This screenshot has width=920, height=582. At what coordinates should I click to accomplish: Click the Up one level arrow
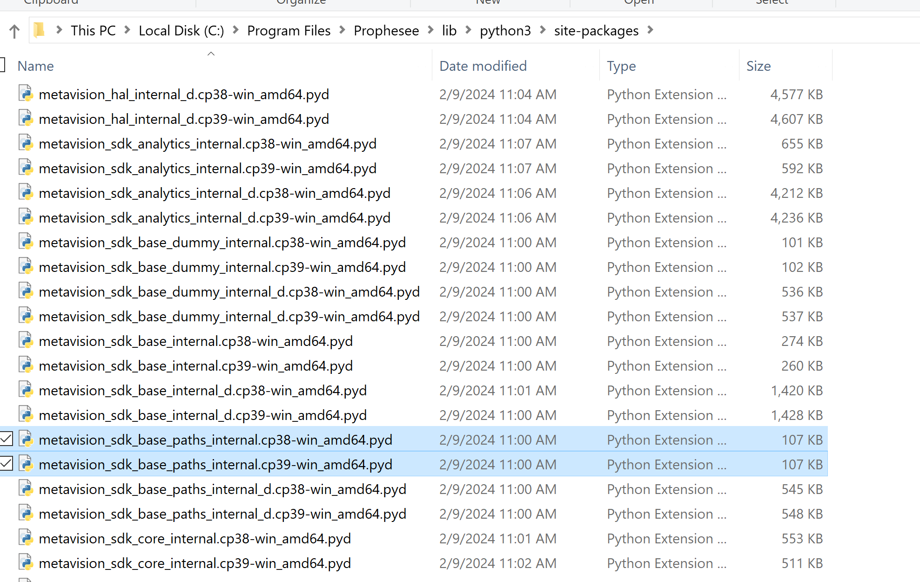(14, 31)
